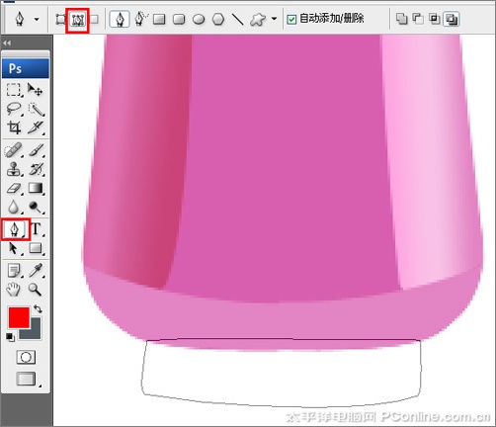The image size is (496, 427).
Task: Choose the Lasso tool
Action: (14, 109)
